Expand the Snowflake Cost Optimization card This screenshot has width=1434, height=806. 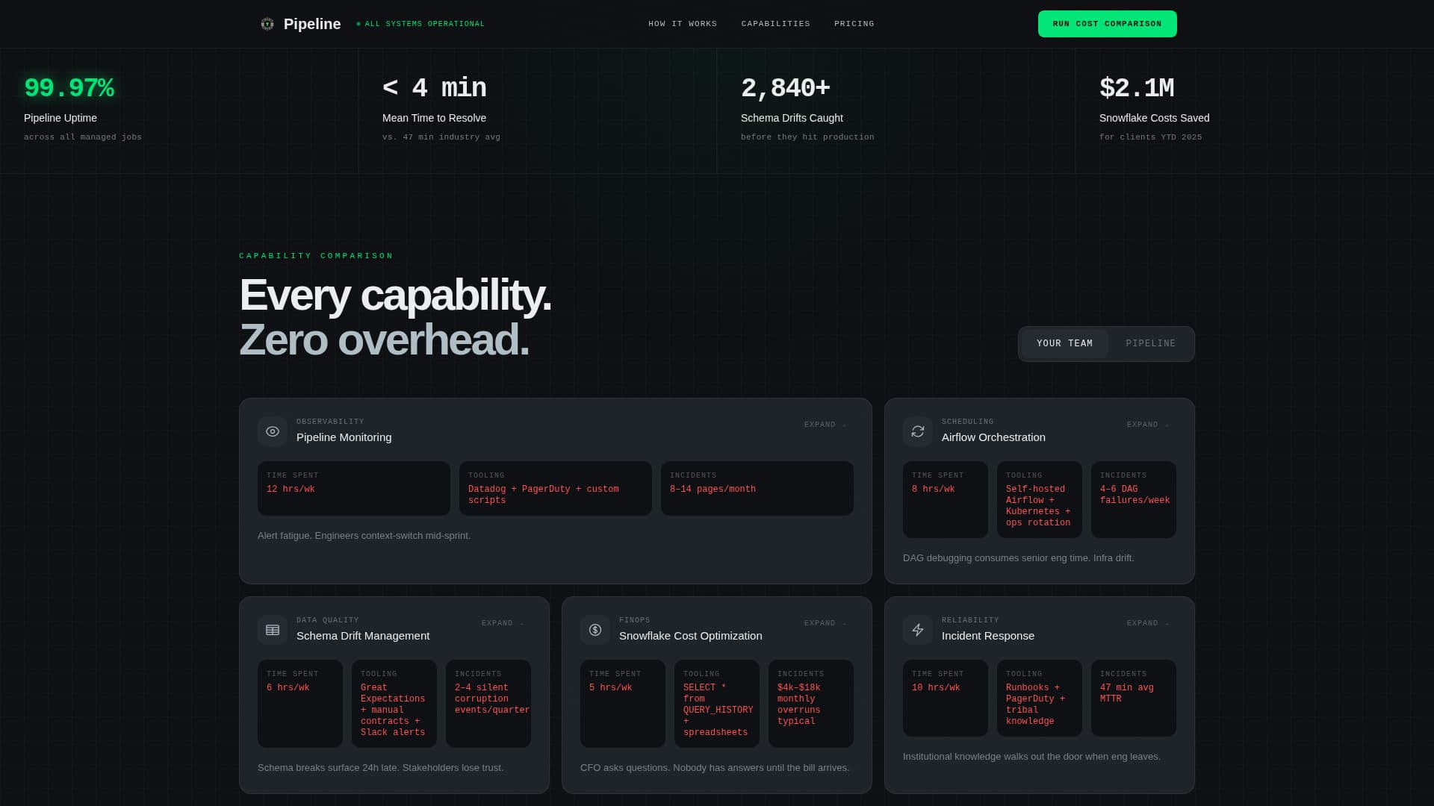click(x=825, y=623)
